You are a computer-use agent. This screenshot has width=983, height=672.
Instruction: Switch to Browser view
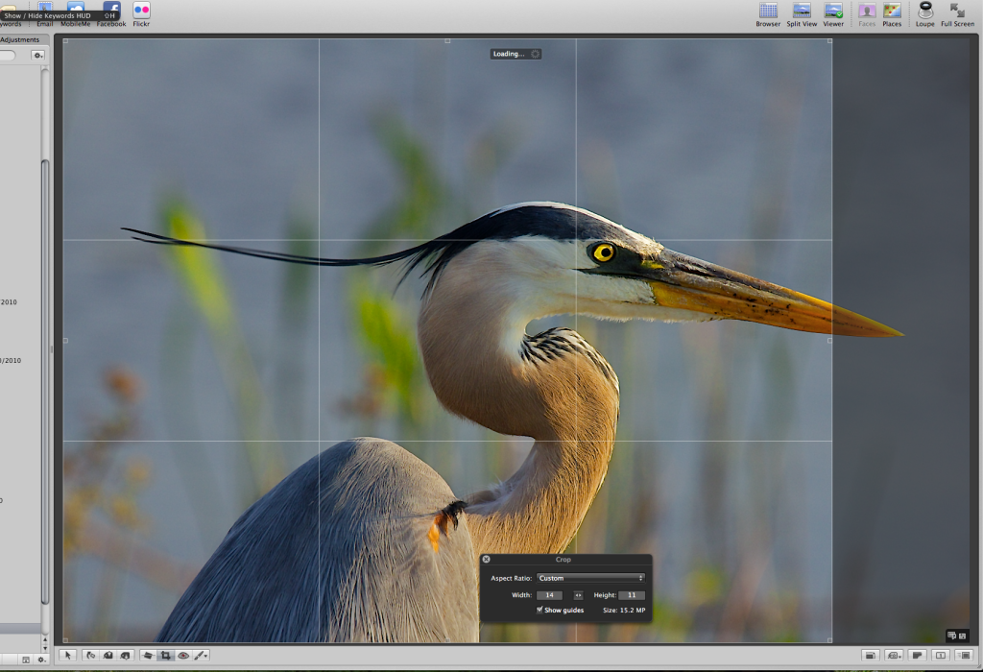coord(768,12)
